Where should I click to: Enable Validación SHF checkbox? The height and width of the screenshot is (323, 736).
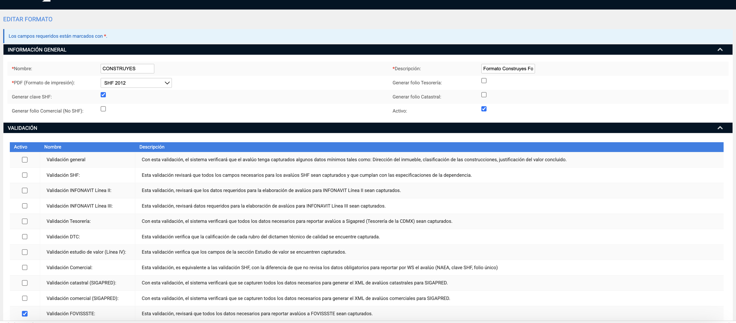pyautogui.click(x=25, y=175)
